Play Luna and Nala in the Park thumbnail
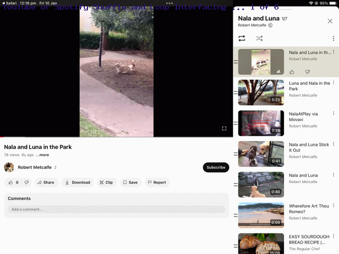The height and width of the screenshot is (254, 339). click(x=261, y=93)
